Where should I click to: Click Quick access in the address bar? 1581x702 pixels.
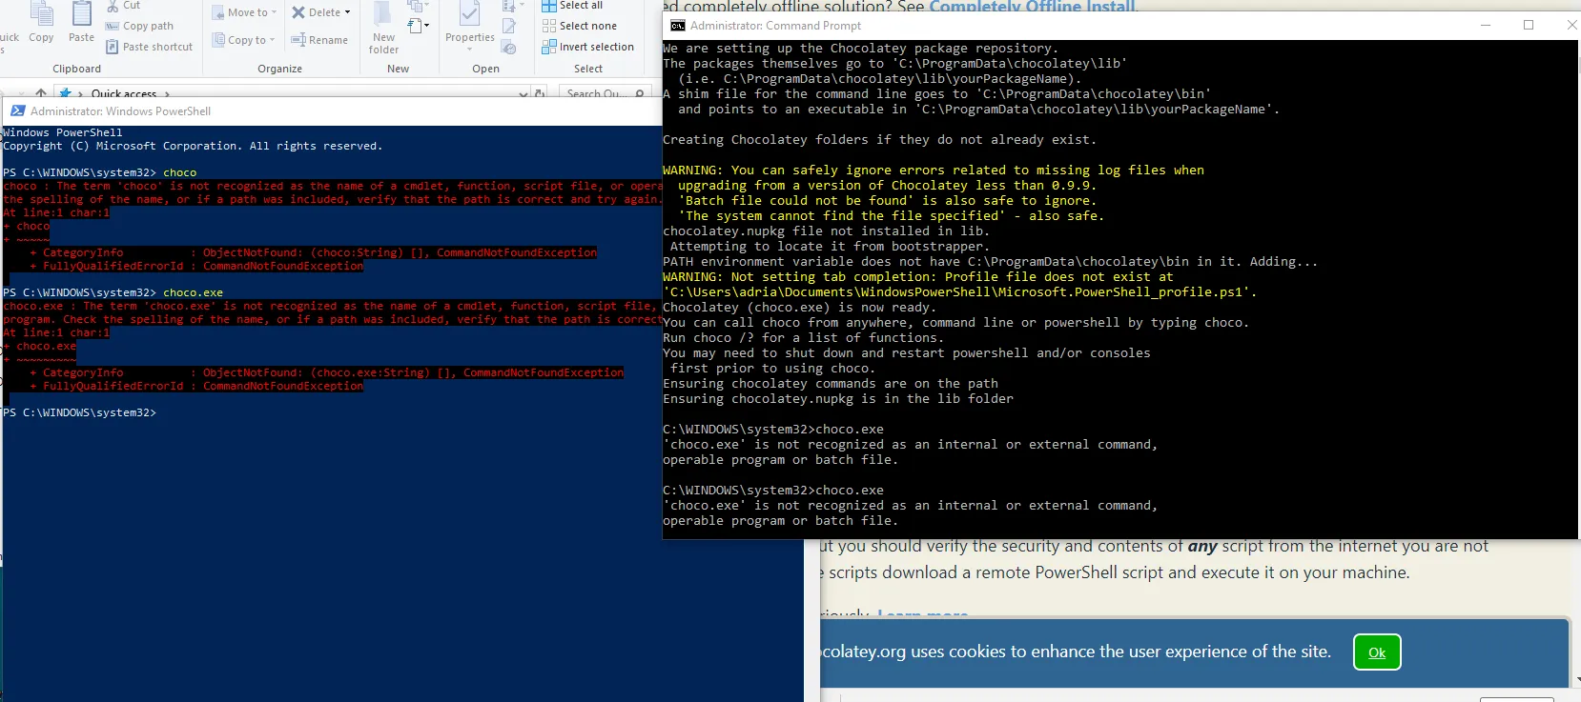pos(124,93)
